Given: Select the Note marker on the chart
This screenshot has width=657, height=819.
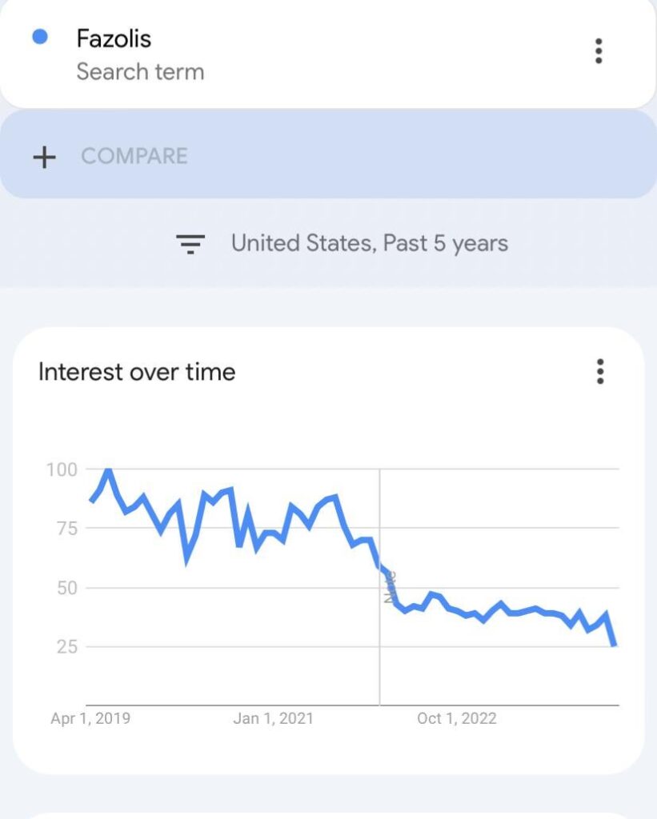Looking at the screenshot, I should click(x=390, y=588).
